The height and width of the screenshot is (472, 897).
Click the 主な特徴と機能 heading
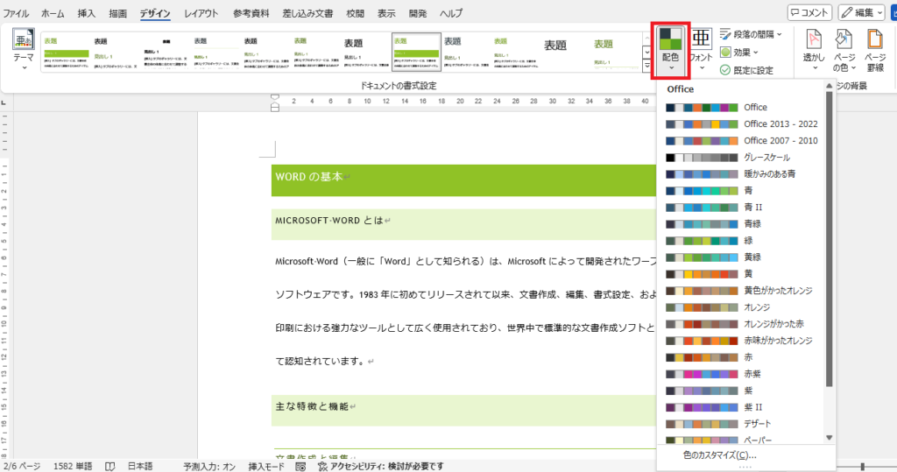pyautogui.click(x=312, y=406)
